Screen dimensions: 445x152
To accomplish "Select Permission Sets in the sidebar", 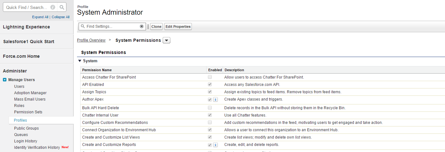I will tap(28, 112).
